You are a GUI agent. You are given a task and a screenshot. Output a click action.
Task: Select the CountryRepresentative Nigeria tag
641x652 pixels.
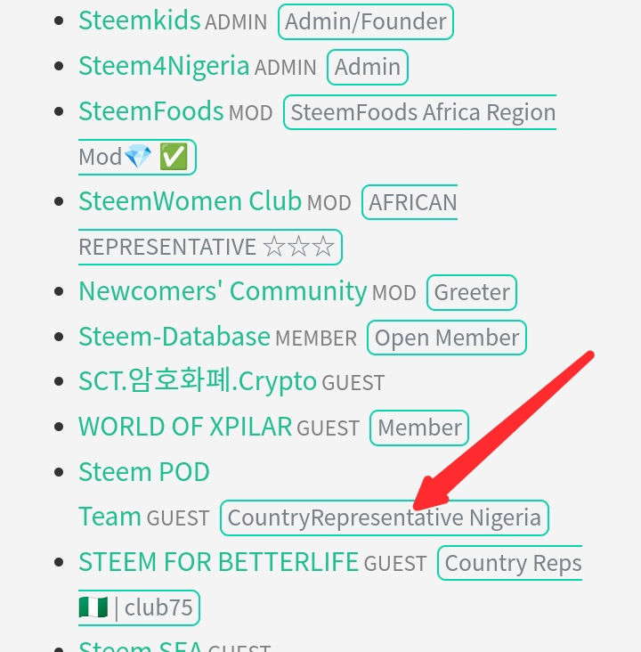coord(384,518)
